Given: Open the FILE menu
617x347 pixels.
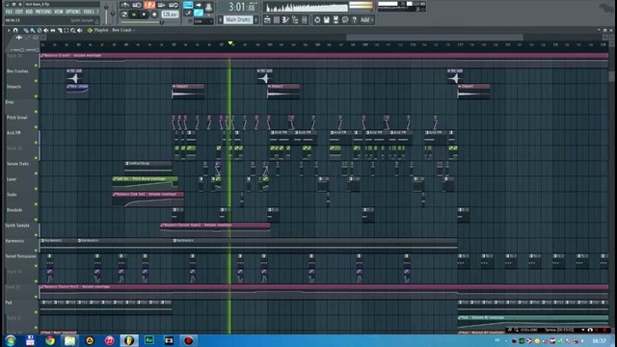Looking at the screenshot, I should (x=9, y=12).
